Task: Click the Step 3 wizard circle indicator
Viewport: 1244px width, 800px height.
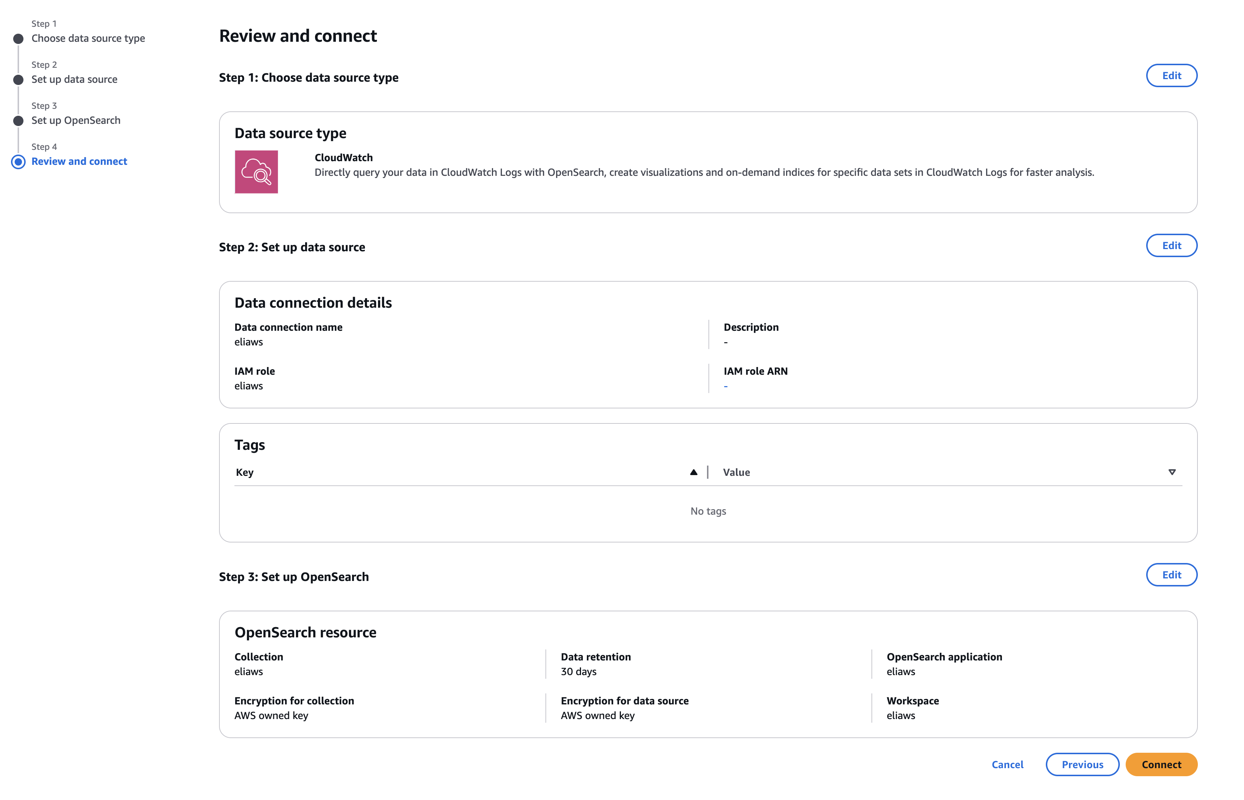Action: 18,121
